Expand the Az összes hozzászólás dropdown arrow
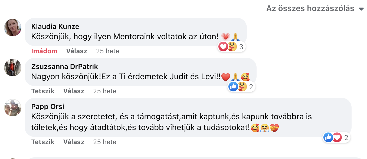367x159 pixels. (361, 9)
